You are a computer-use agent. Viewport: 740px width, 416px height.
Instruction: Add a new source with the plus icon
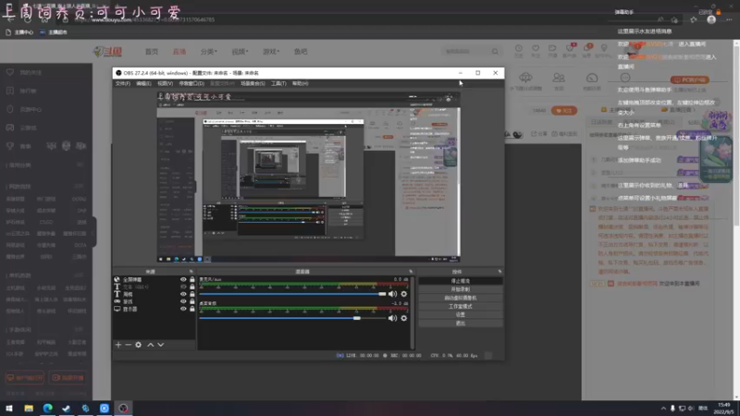click(118, 345)
